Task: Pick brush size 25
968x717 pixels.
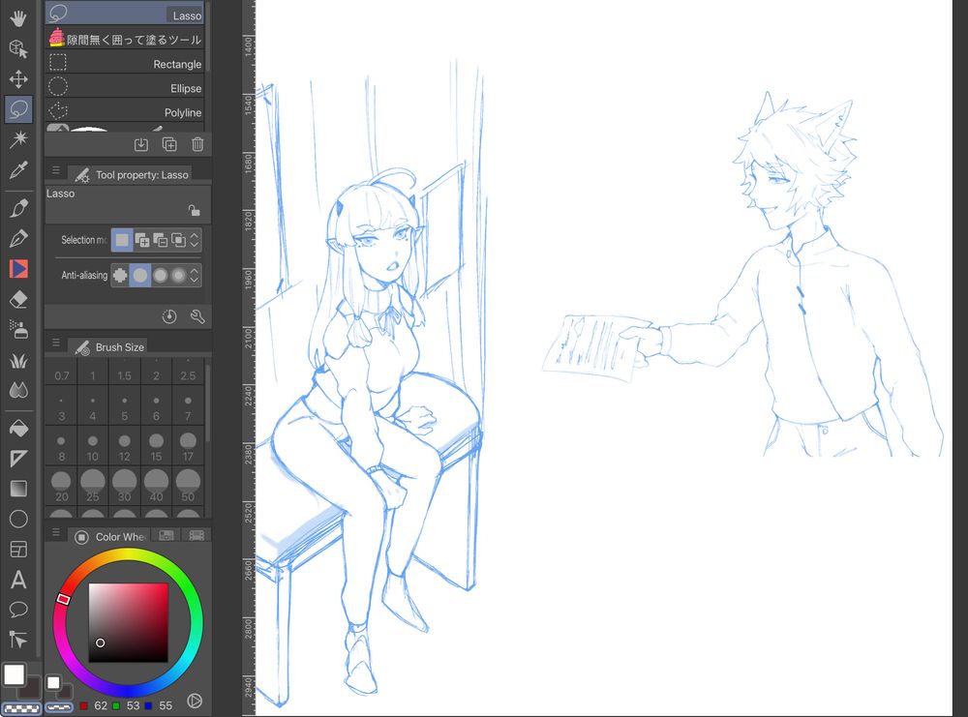Action: pyautogui.click(x=93, y=488)
